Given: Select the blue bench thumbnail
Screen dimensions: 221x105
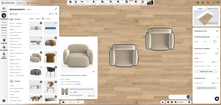Looking at the screenshot, I should pyautogui.click(x=51, y=28).
